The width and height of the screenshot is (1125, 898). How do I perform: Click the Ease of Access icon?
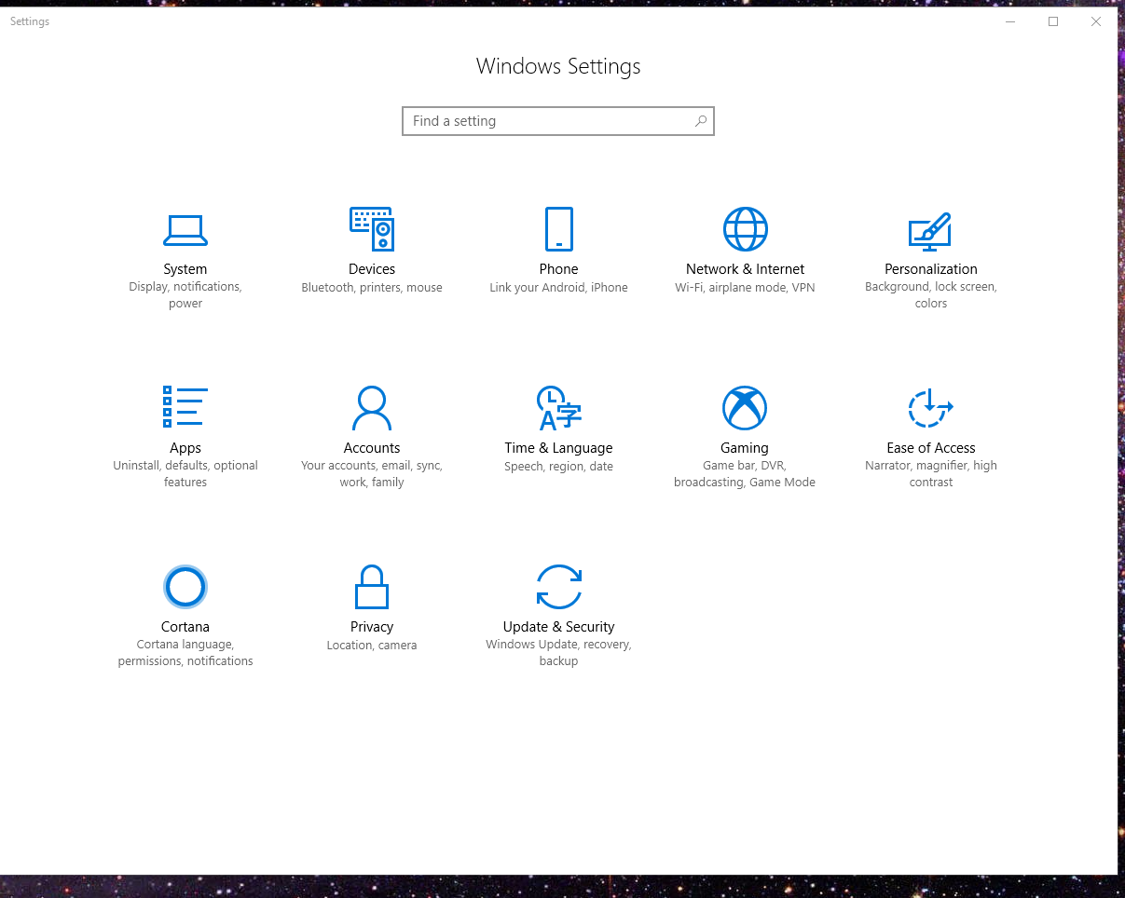coord(930,407)
